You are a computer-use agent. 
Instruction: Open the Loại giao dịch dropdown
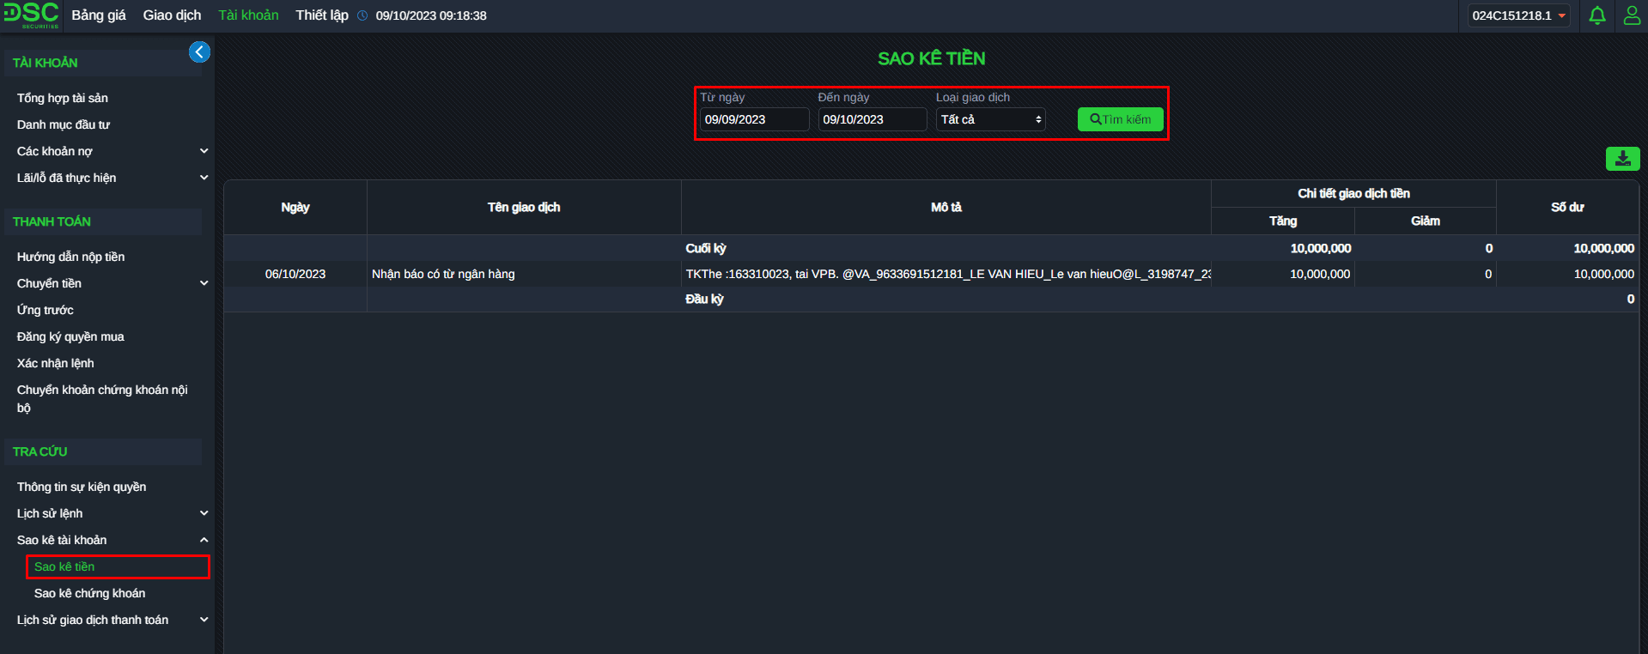click(x=990, y=119)
